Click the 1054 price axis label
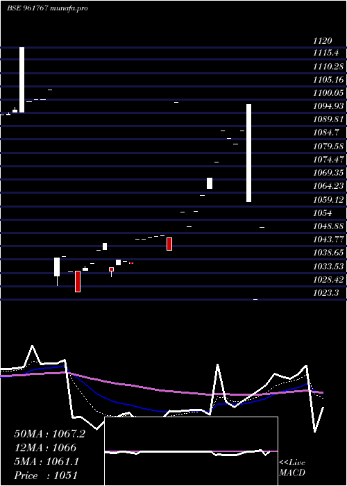Viewport: 347px width, 486px height. coord(323,212)
